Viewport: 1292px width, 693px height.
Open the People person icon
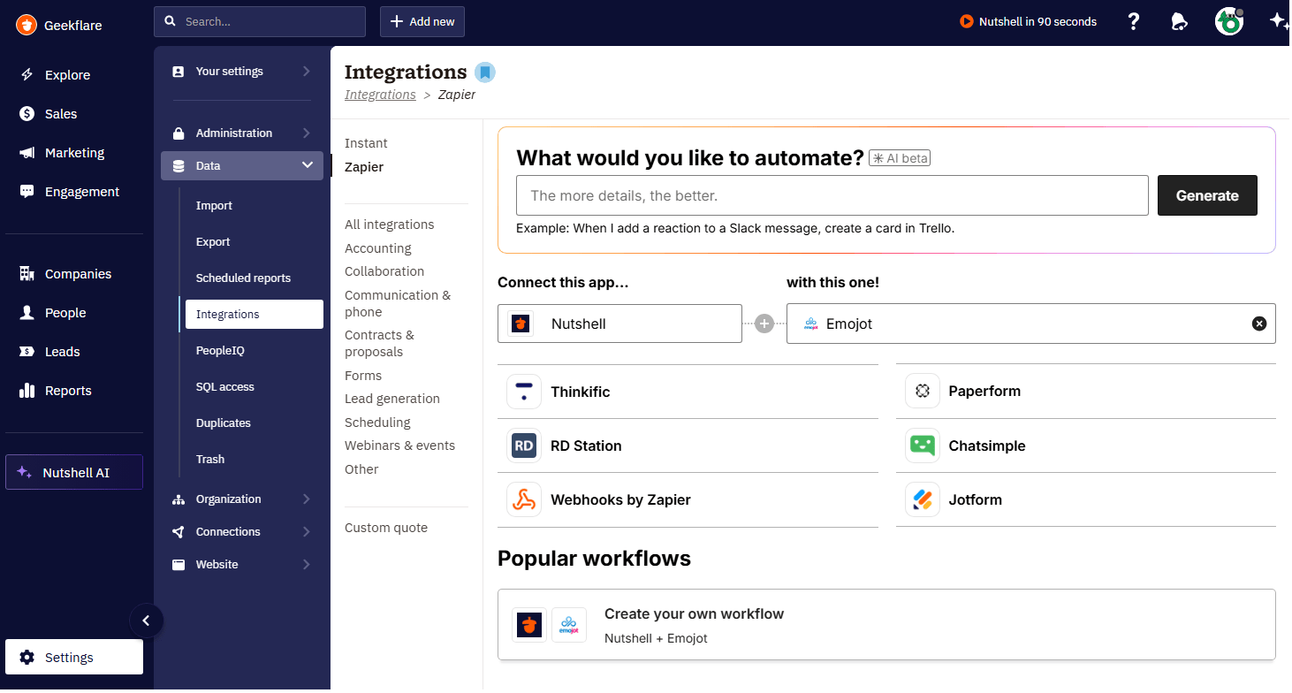point(27,313)
